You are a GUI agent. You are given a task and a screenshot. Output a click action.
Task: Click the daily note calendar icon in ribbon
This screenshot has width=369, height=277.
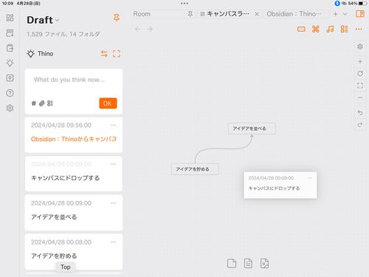coord(10,33)
